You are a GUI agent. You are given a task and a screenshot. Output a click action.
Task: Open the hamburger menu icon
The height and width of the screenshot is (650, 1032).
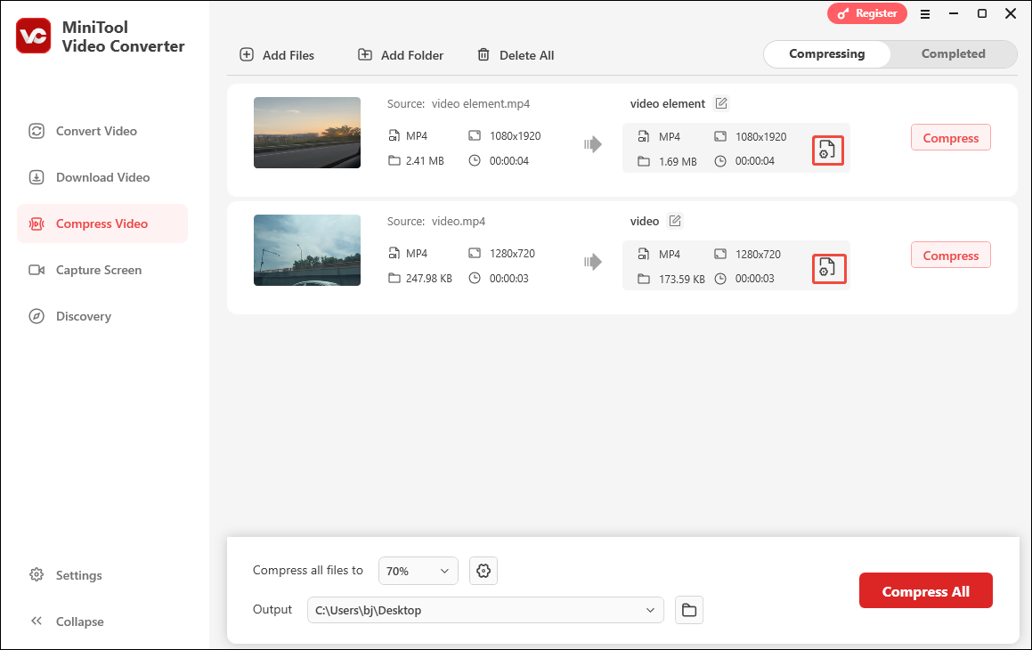(925, 14)
